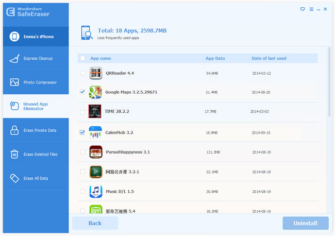
Task: Check the 爱奇艺视频 5.4 checkbox
Action: point(82,211)
